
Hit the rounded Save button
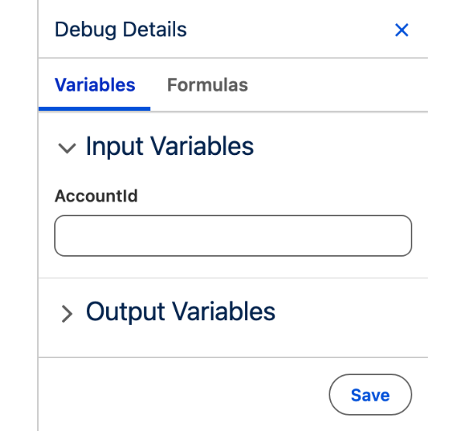click(x=370, y=395)
